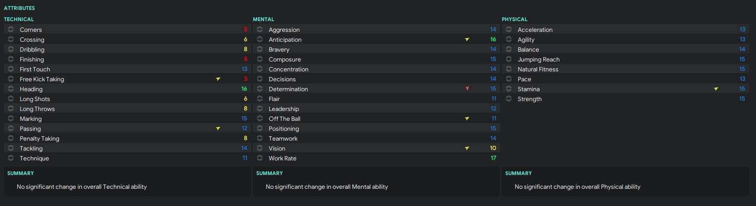Click the yellow arrow indicator on Free Kick Taking
This screenshot has height=206, width=756.
click(218, 79)
